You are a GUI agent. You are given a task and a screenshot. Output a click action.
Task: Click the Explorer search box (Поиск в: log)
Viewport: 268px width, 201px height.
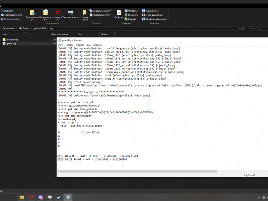[x=257, y=28]
